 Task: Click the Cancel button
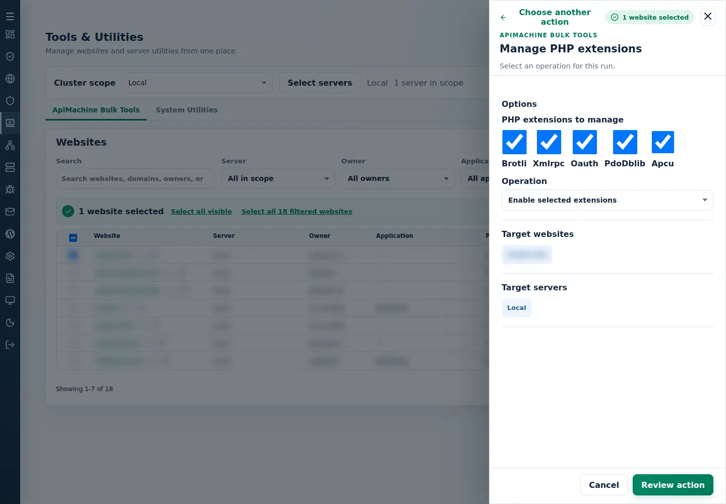point(604,485)
